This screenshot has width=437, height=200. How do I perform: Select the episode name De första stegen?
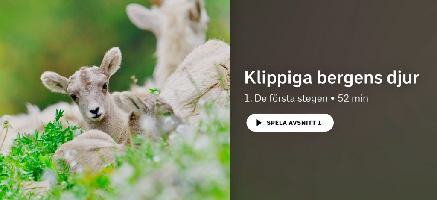click(291, 98)
